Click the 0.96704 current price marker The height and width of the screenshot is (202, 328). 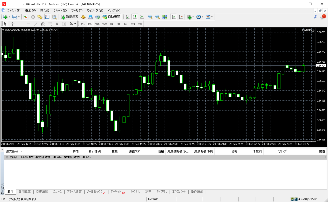pos(321,66)
